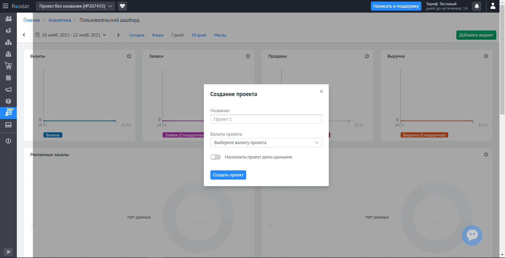Toggle Наполнить проект демо-данными switch
505x258 pixels.
pos(216,157)
